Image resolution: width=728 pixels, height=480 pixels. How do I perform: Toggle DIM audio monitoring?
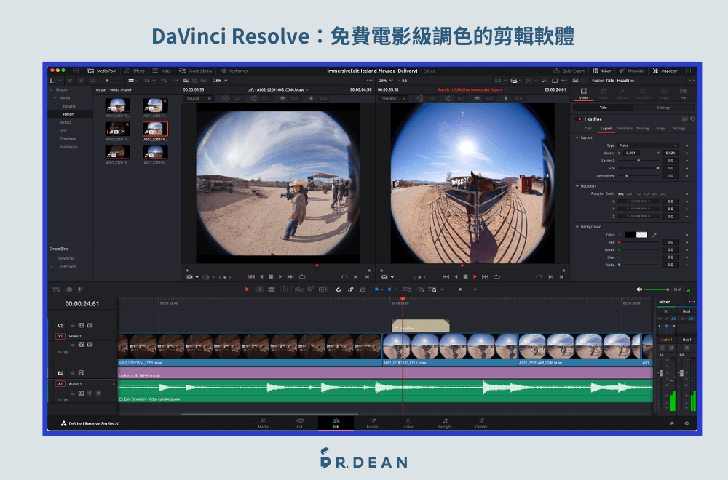click(x=677, y=289)
